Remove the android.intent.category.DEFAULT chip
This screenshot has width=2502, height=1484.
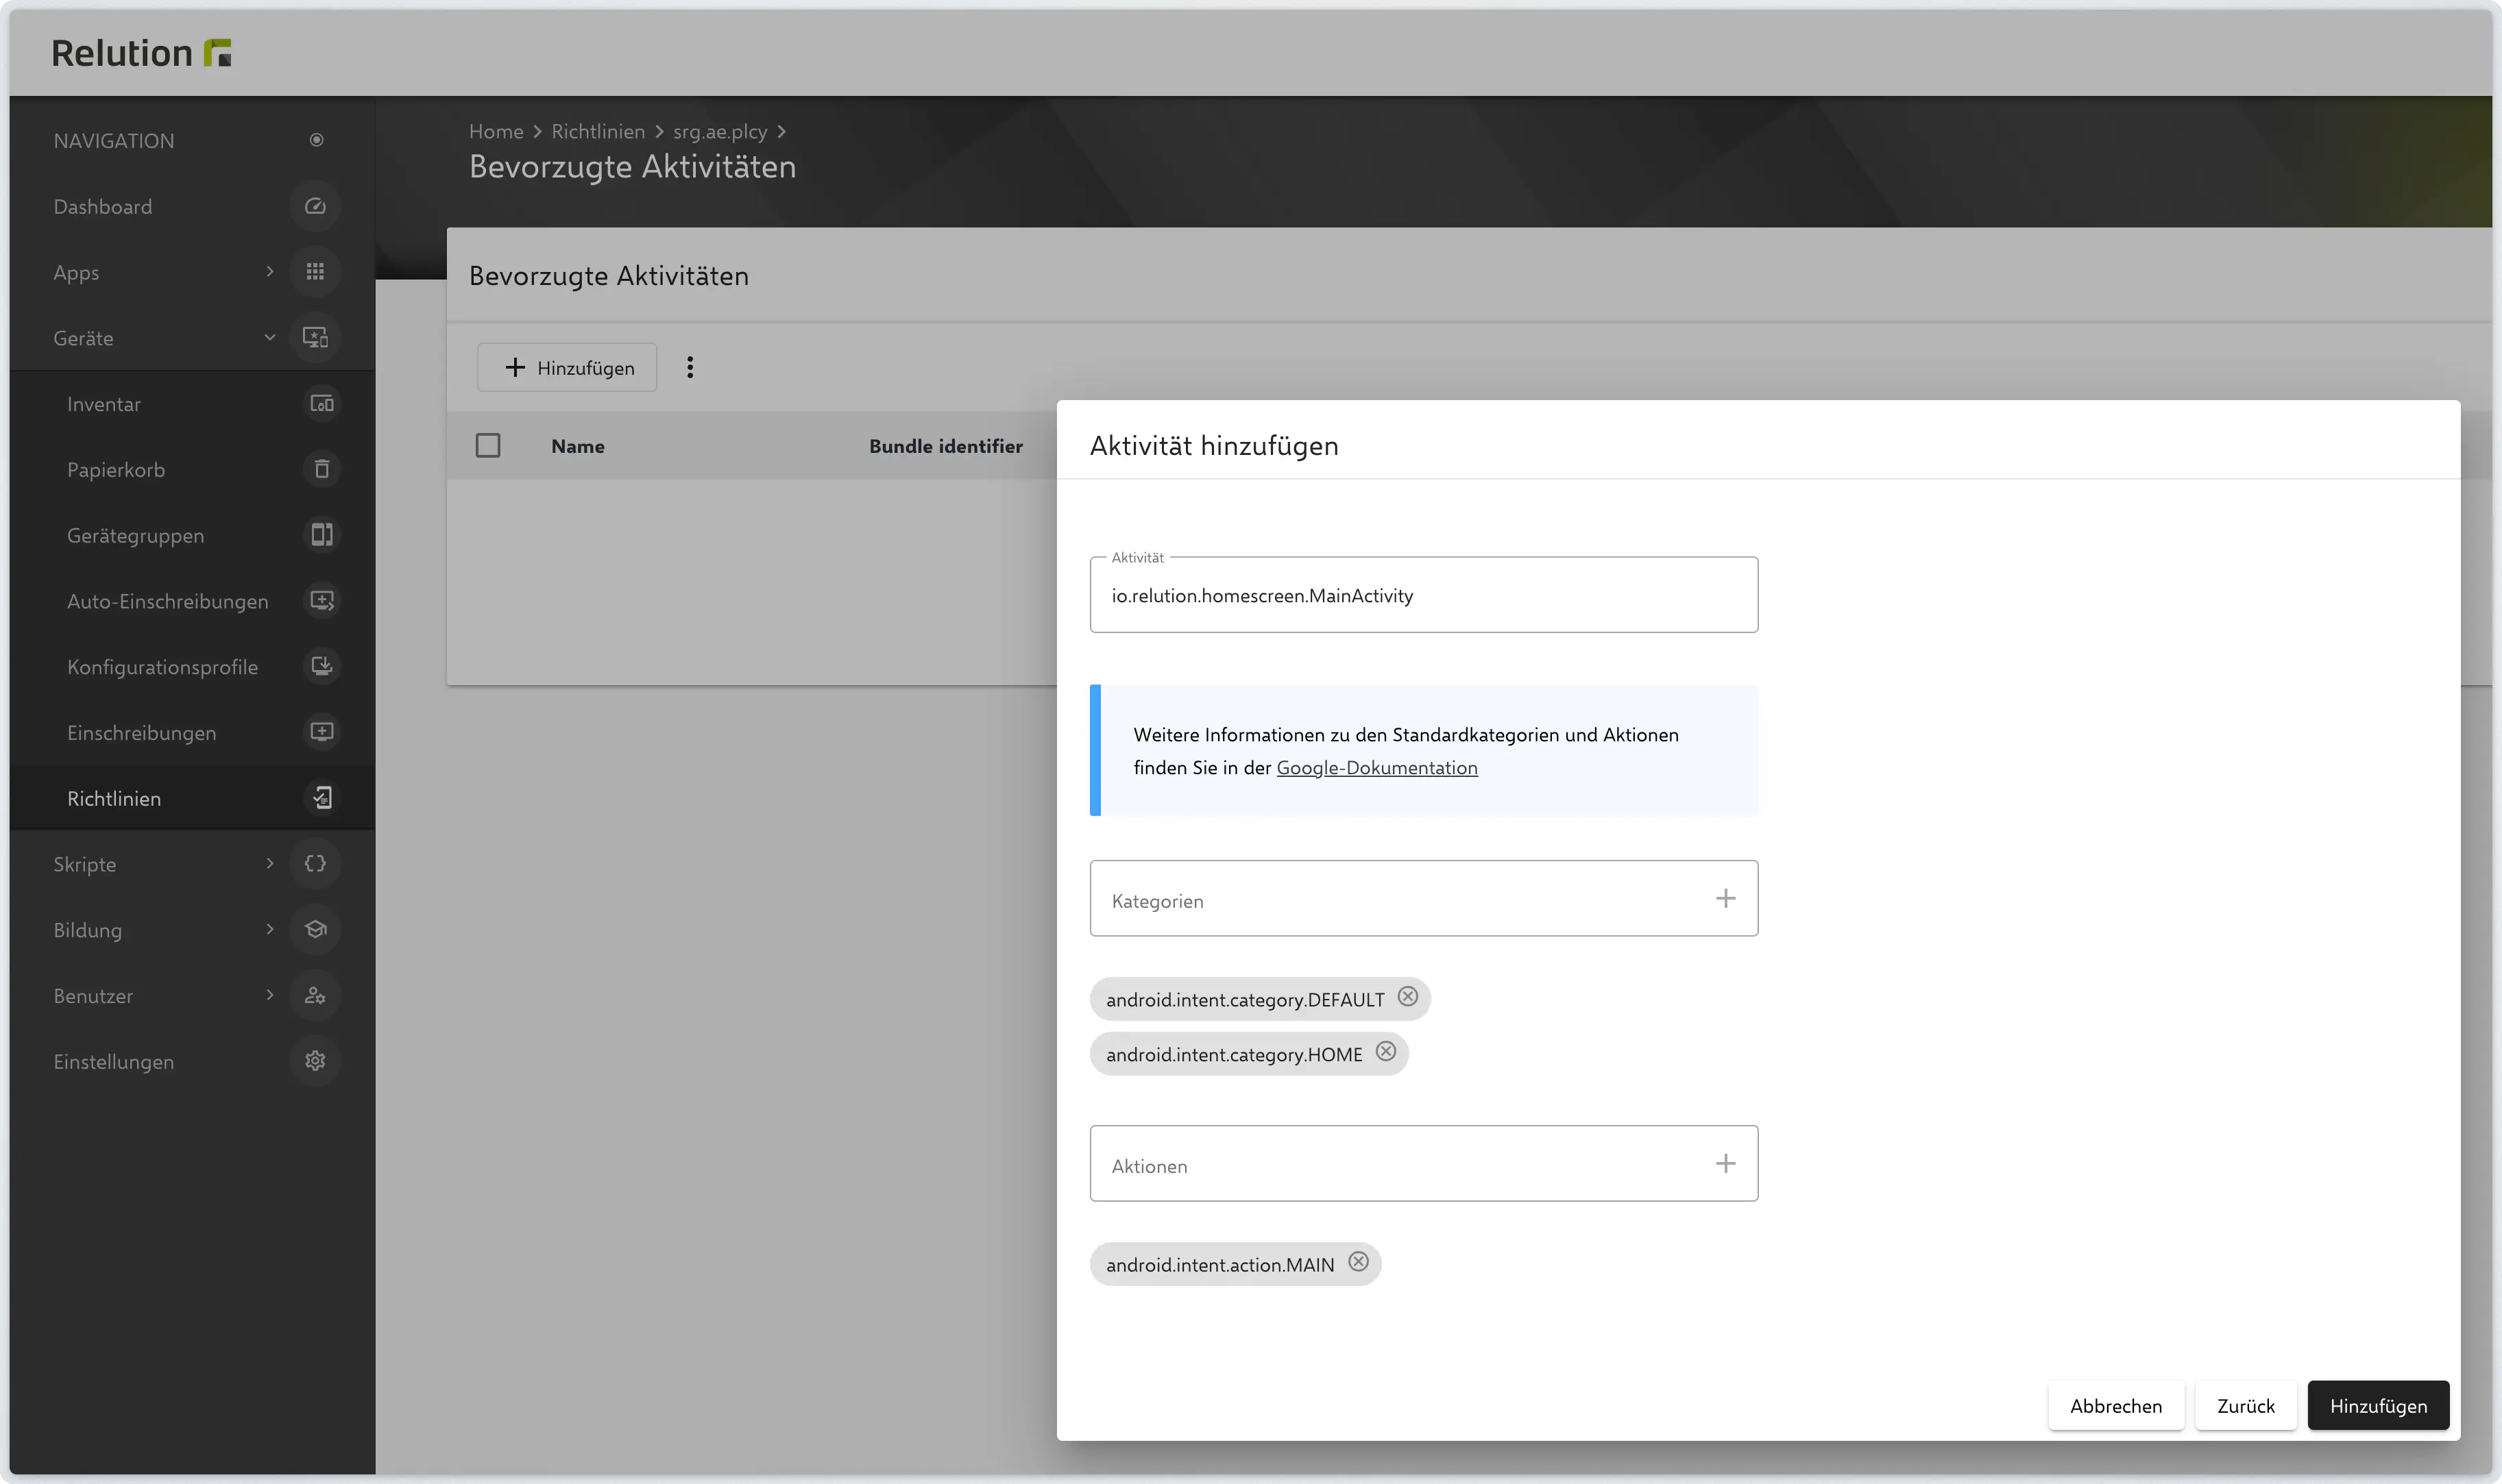(1407, 997)
